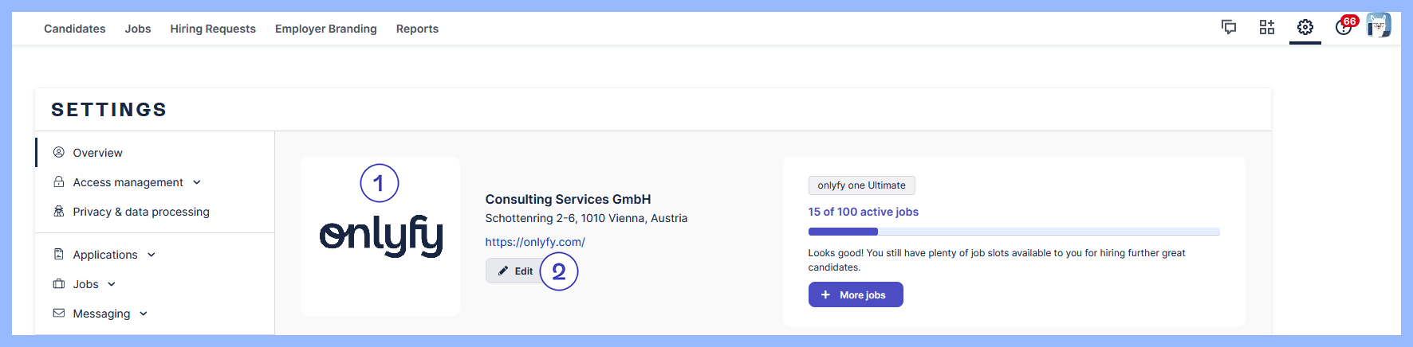The width and height of the screenshot is (1413, 347).
Task: Open the Hiring Requests menu
Action: pyautogui.click(x=213, y=29)
